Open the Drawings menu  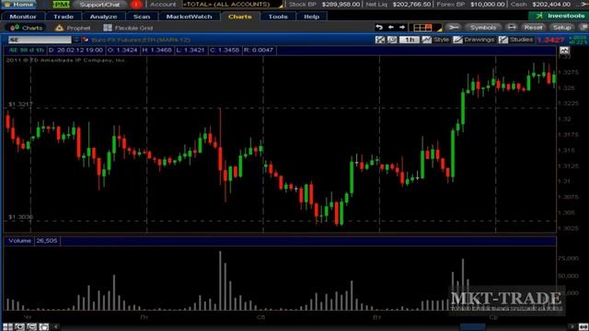474,40
